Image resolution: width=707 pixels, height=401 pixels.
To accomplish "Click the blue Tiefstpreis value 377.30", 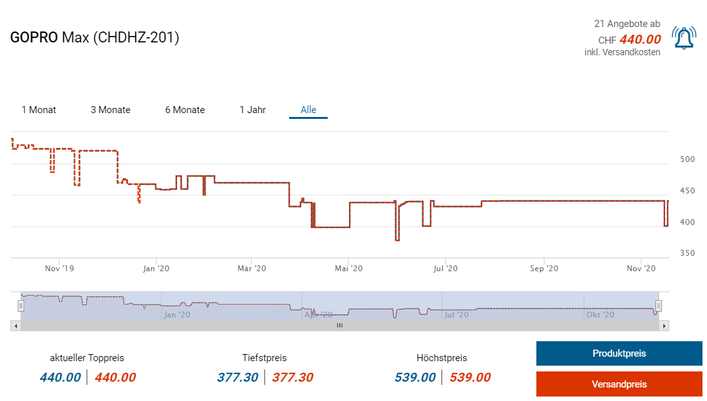I will pyautogui.click(x=238, y=377).
